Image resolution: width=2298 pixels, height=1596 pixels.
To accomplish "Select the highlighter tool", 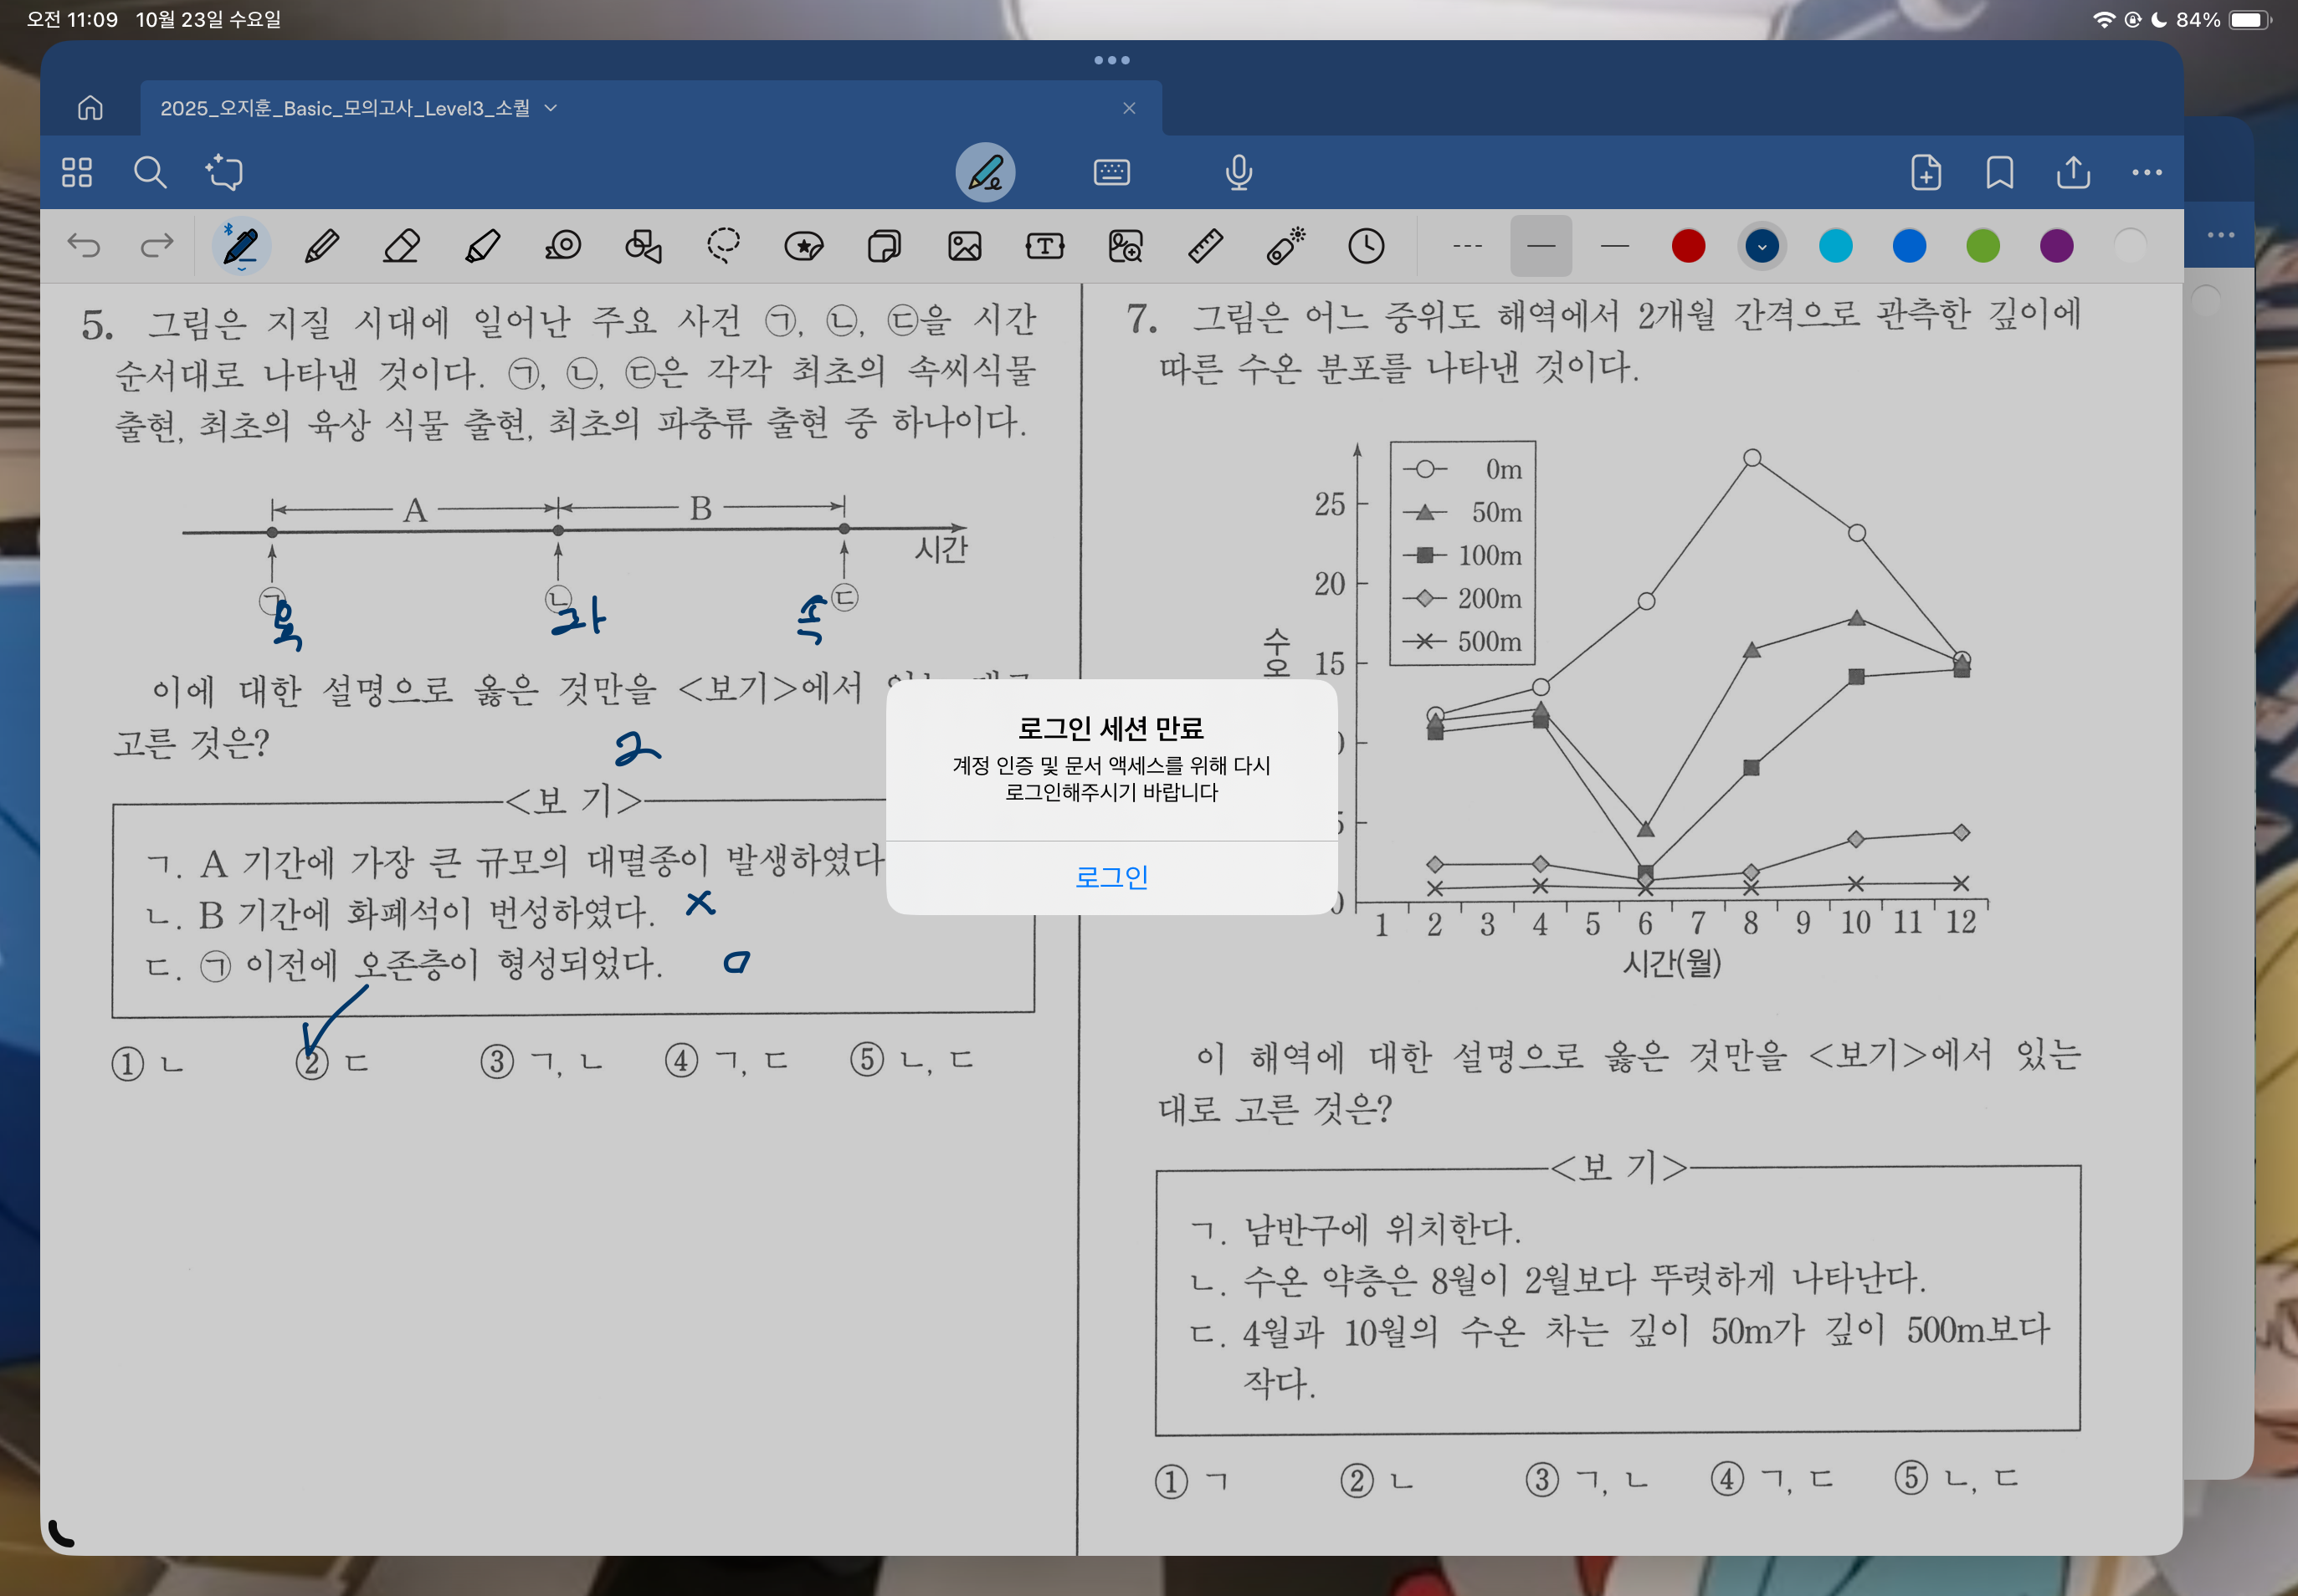I will (x=482, y=246).
